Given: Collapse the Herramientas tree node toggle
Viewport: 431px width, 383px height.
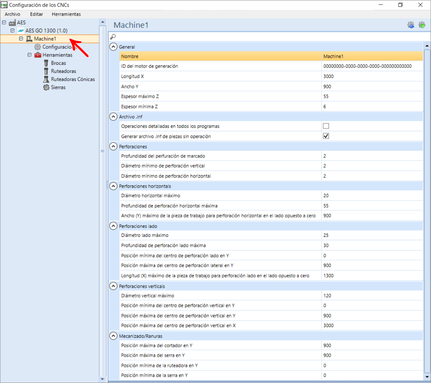Looking at the screenshot, I should pyautogui.click(x=30, y=55).
